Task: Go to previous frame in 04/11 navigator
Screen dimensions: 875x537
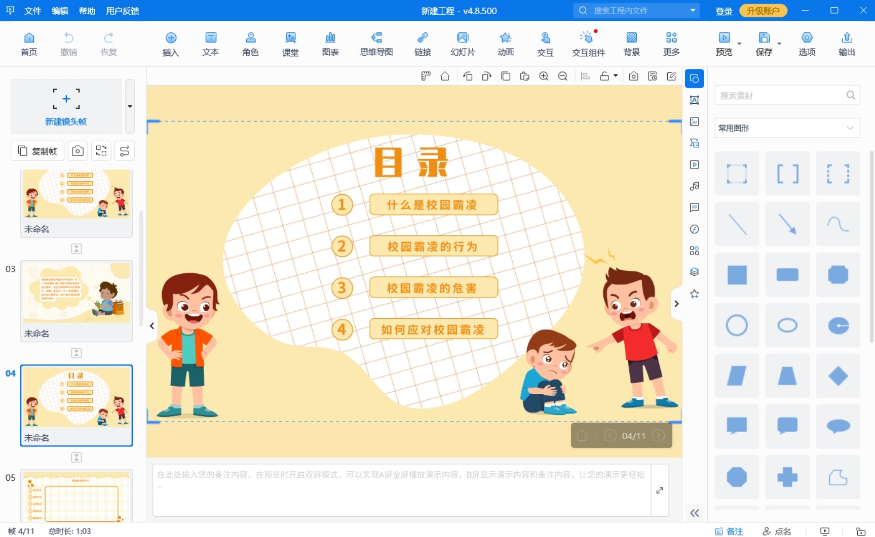Action: click(x=610, y=436)
